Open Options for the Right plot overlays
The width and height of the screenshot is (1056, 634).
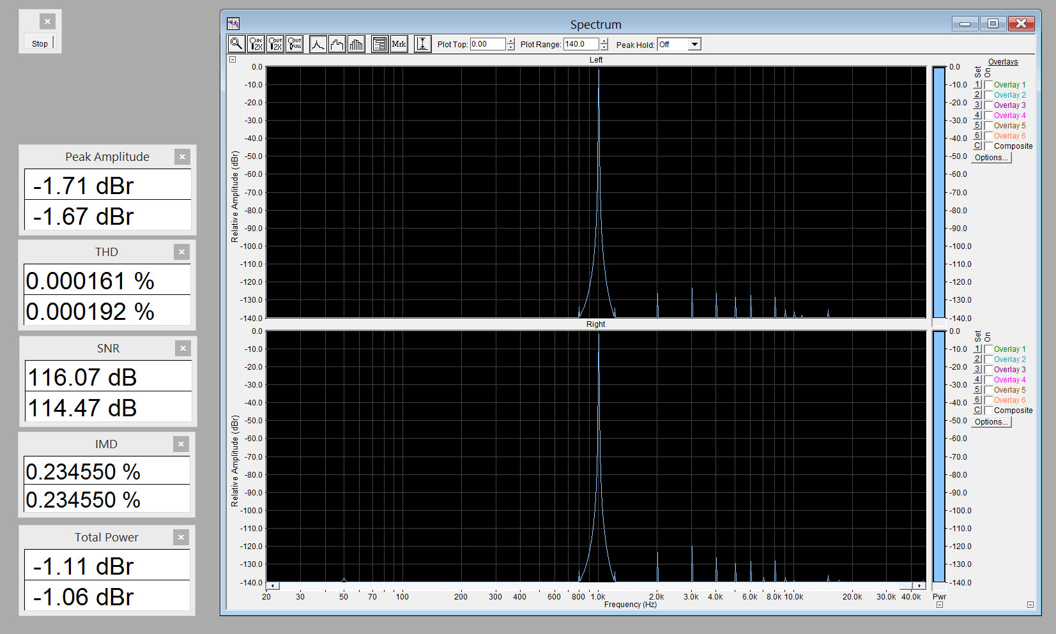(991, 422)
